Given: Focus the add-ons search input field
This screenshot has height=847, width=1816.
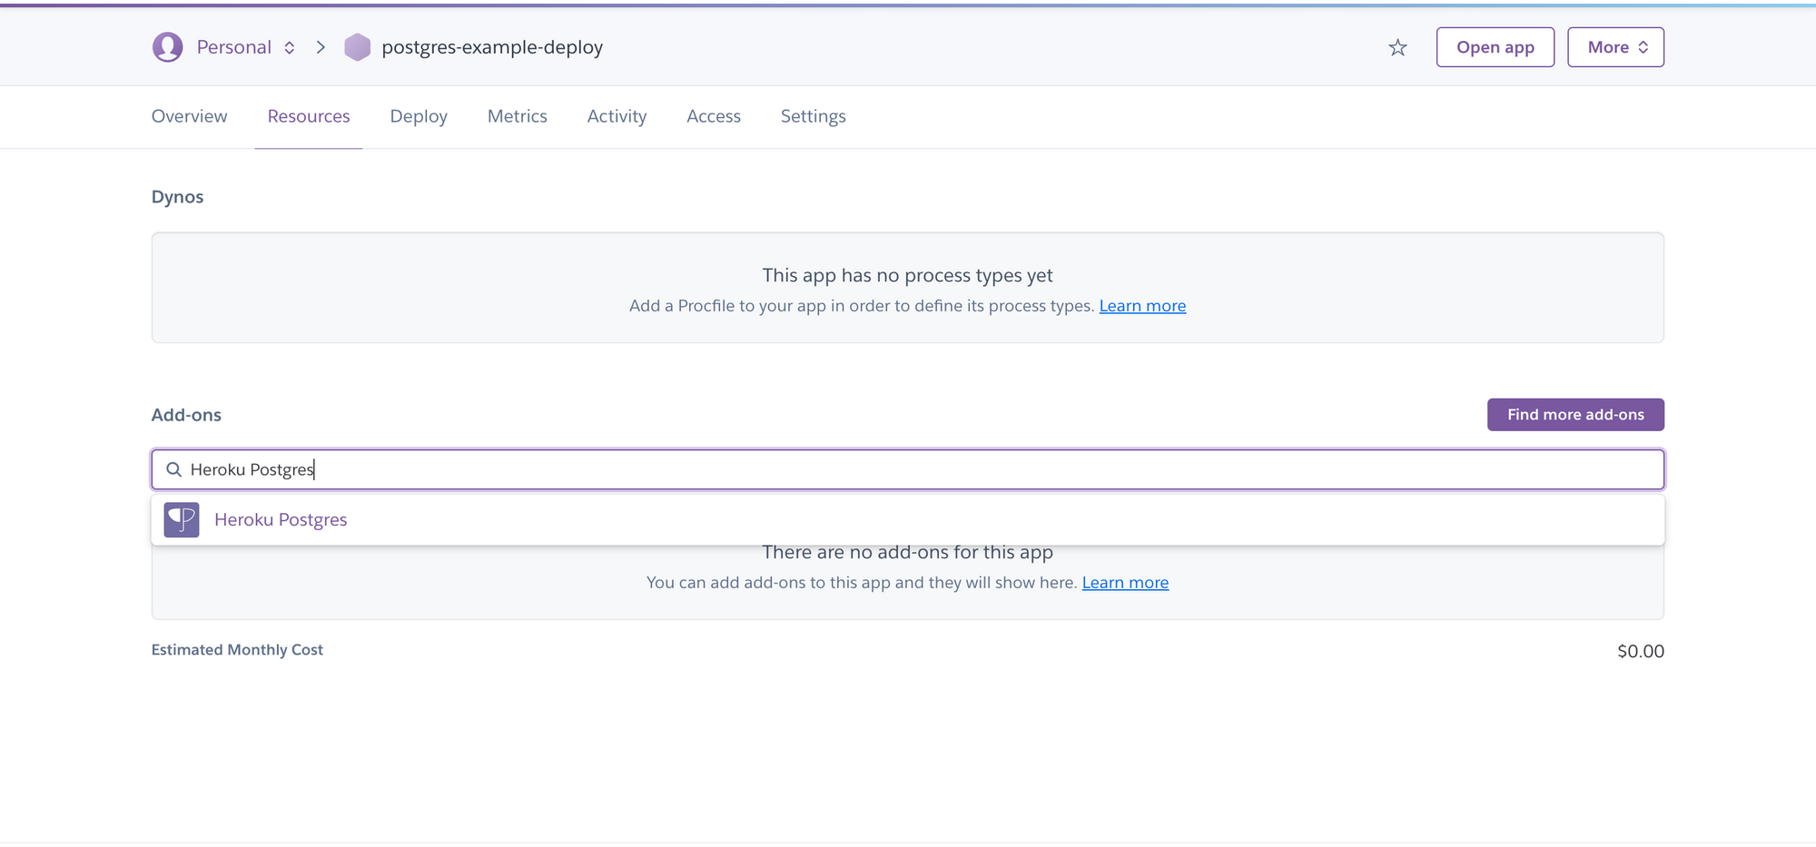Looking at the screenshot, I should [908, 469].
